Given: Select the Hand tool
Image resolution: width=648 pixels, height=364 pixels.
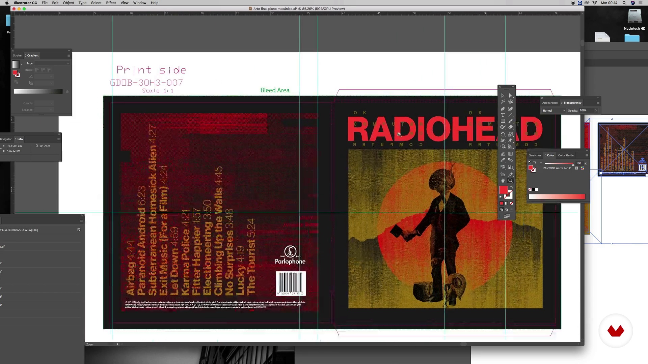Looking at the screenshot, I should point(503,181).
